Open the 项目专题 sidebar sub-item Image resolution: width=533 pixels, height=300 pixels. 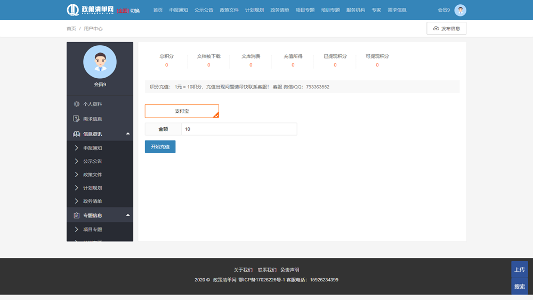coord(100,229)
